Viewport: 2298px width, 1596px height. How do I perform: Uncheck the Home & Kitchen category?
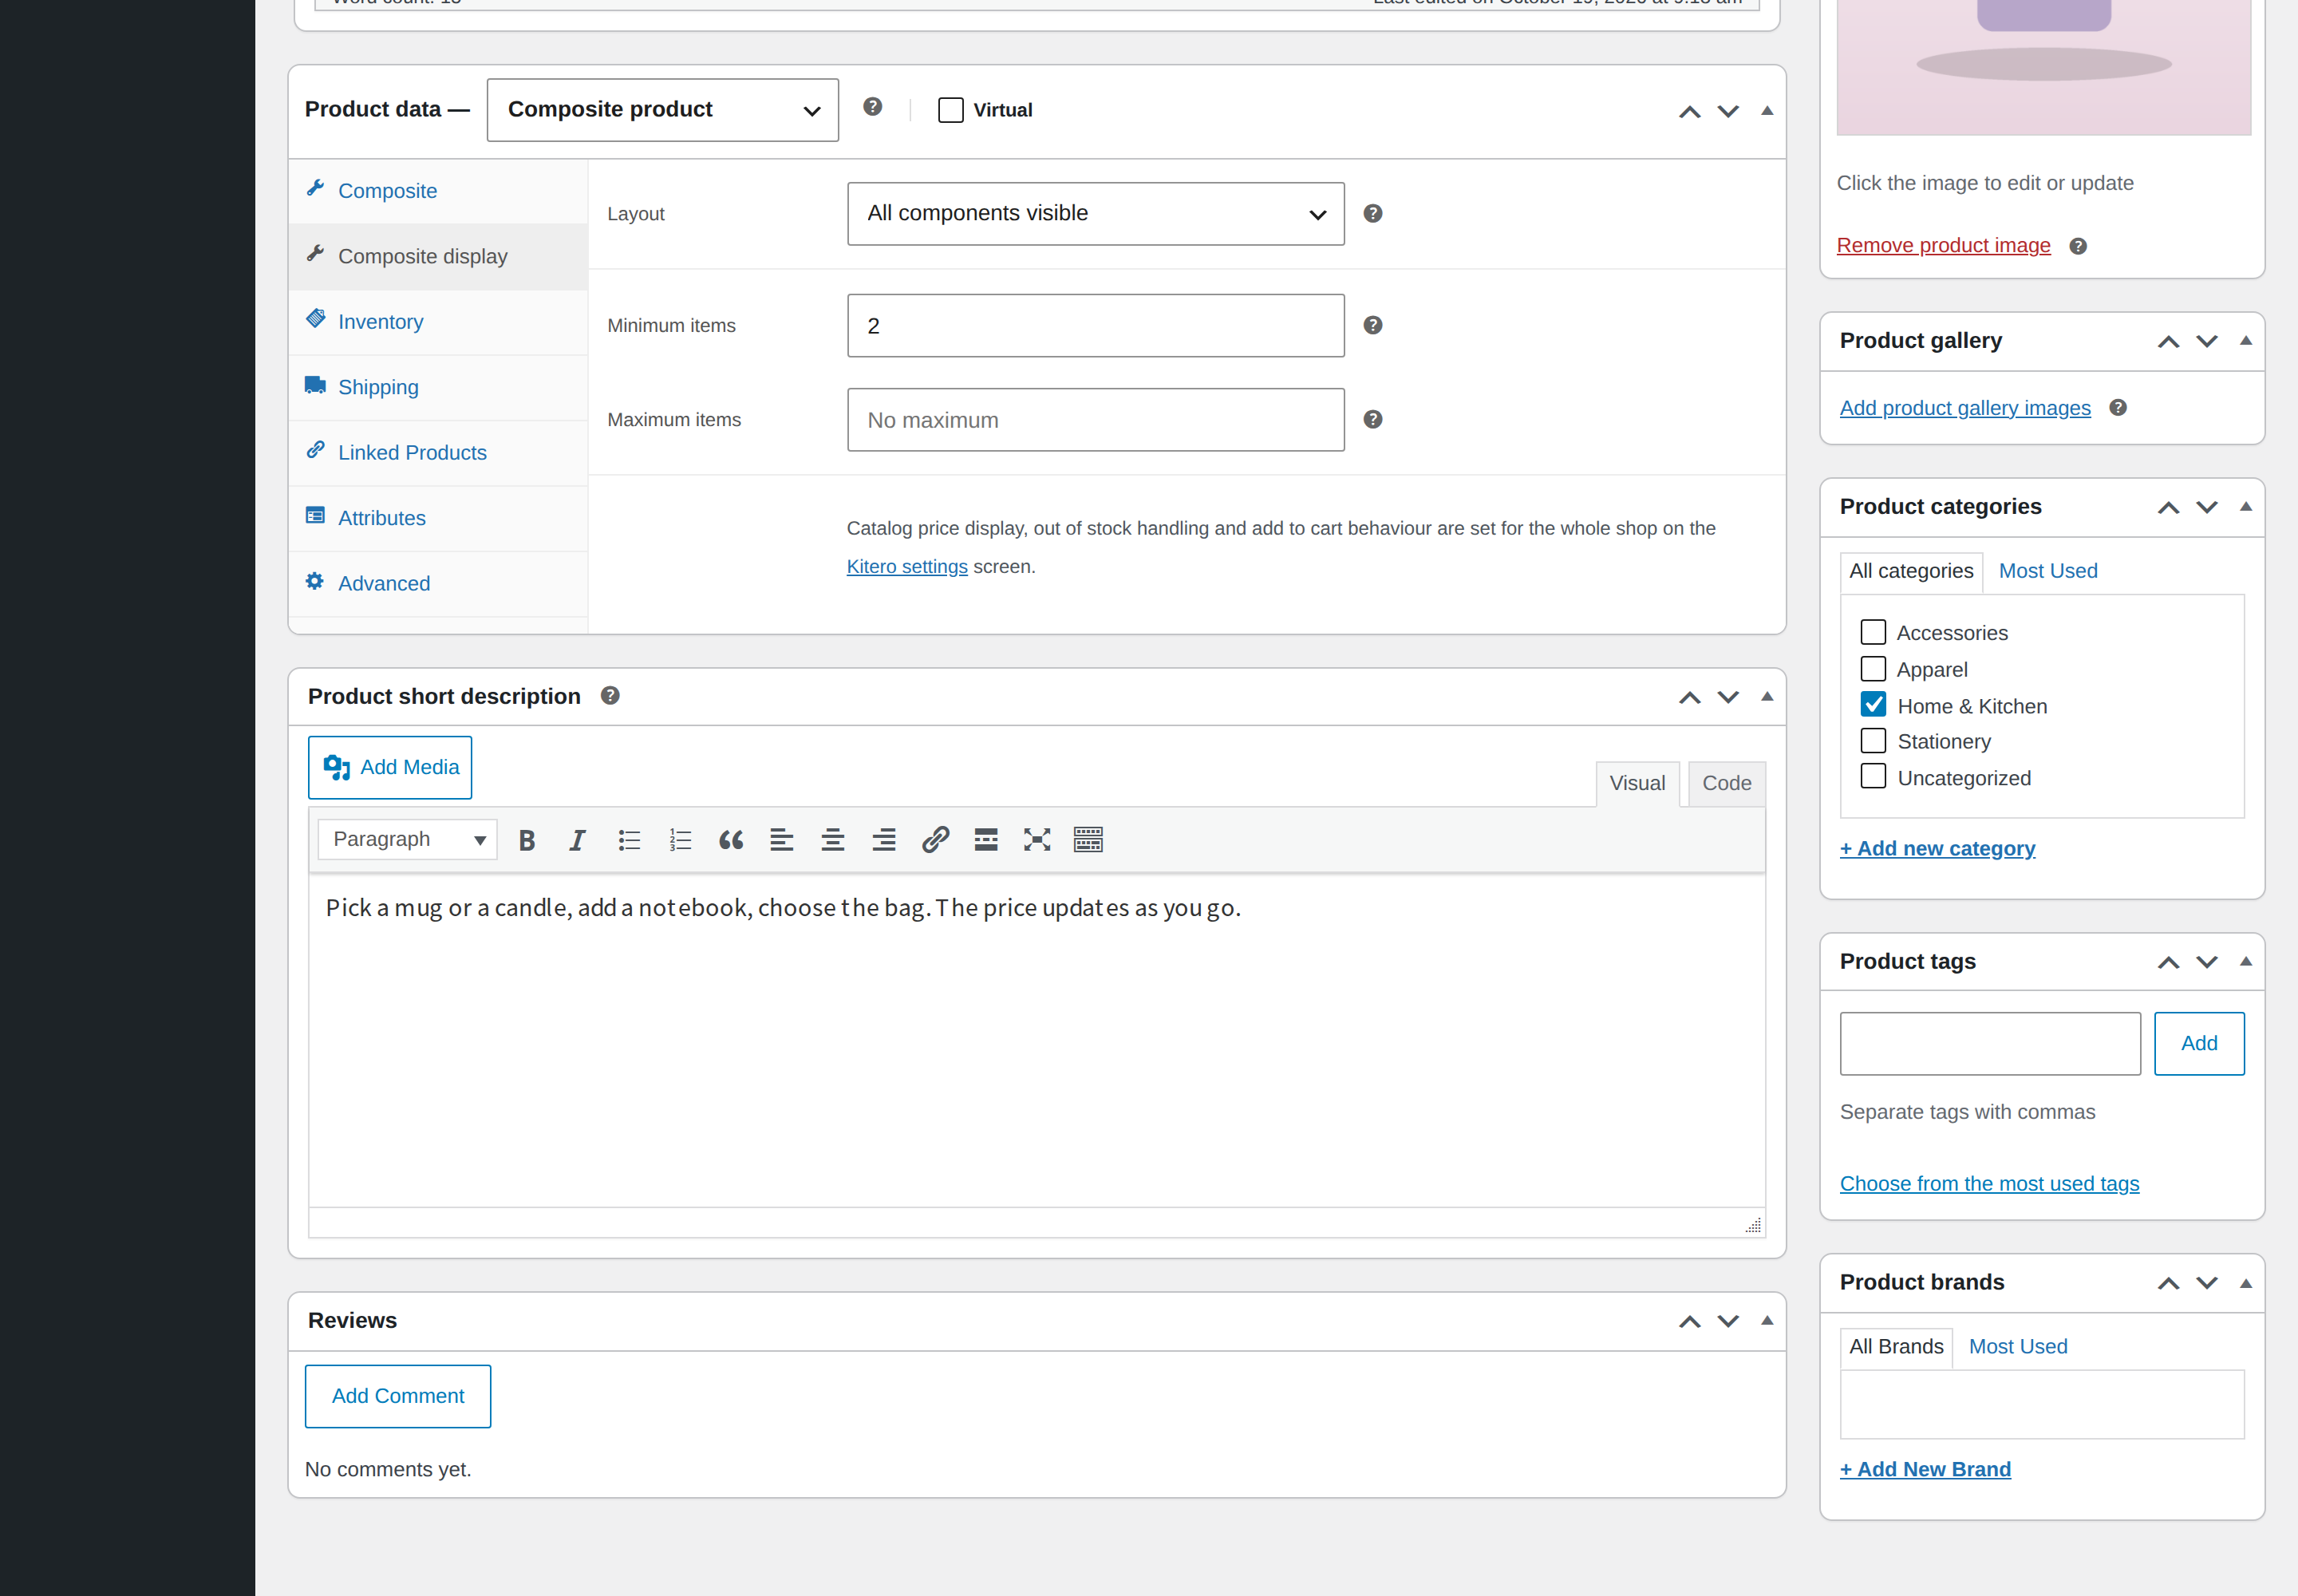(1873, 705)
